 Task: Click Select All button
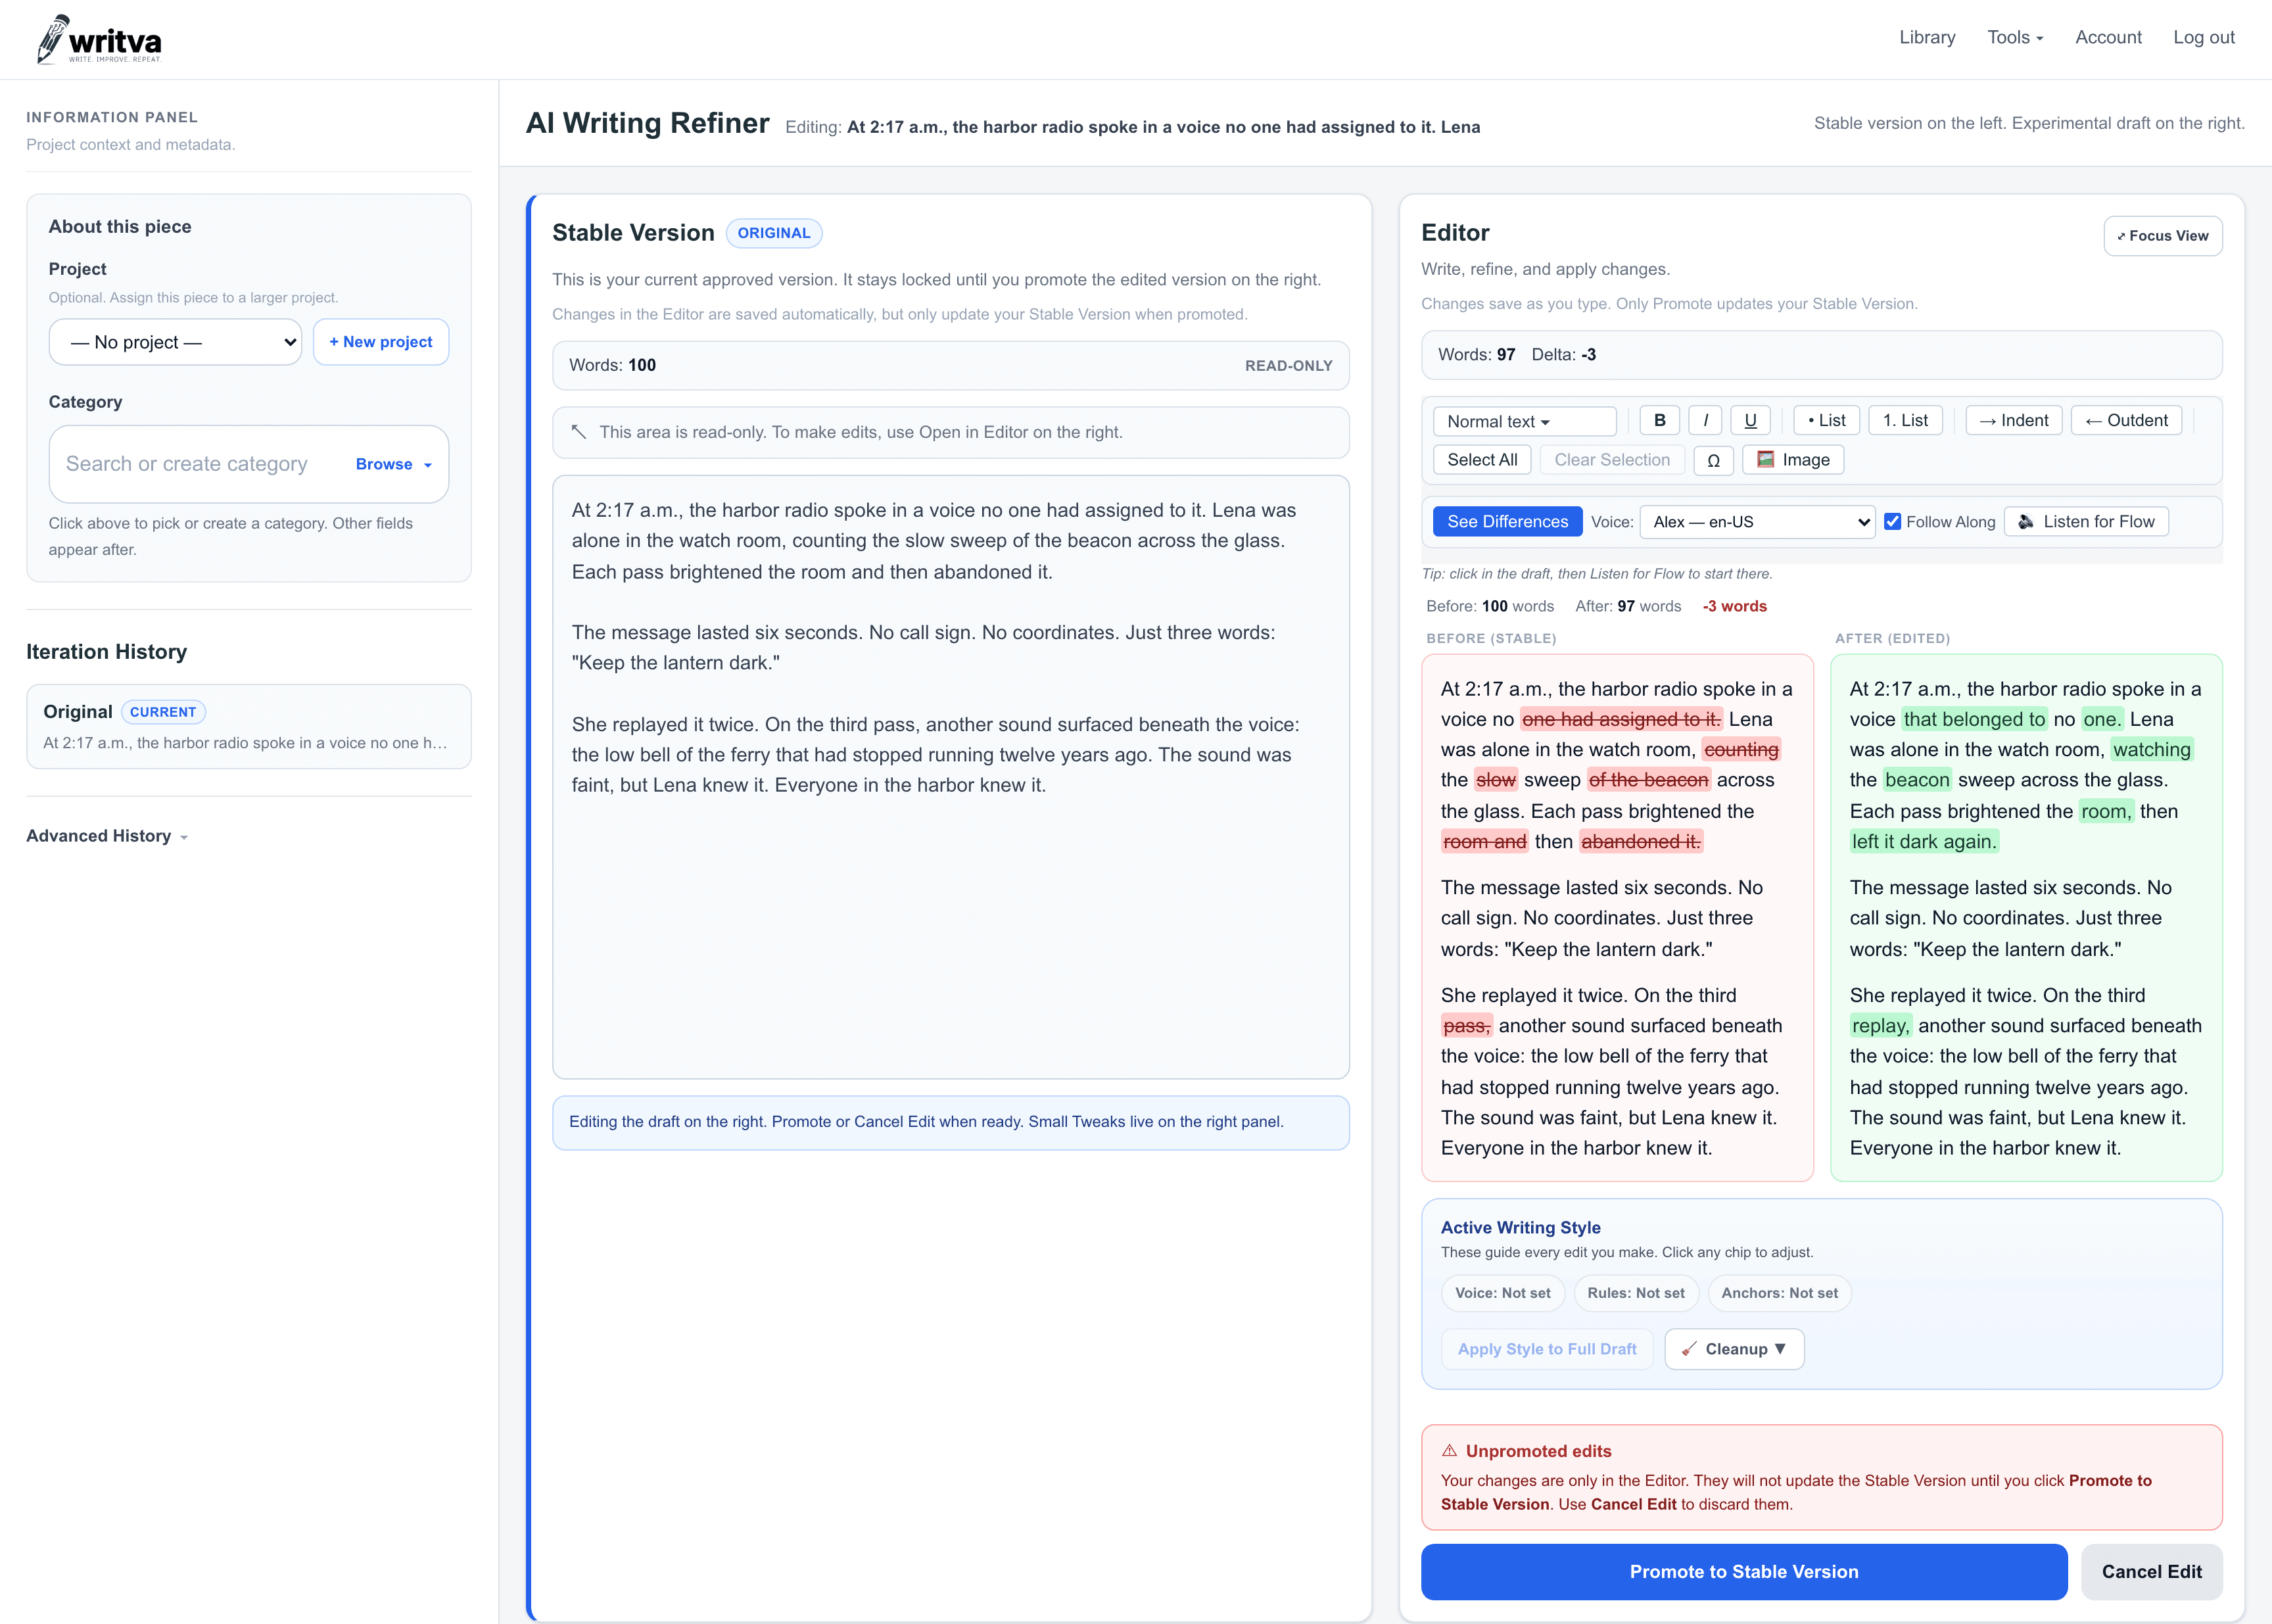coord(1482,460)
